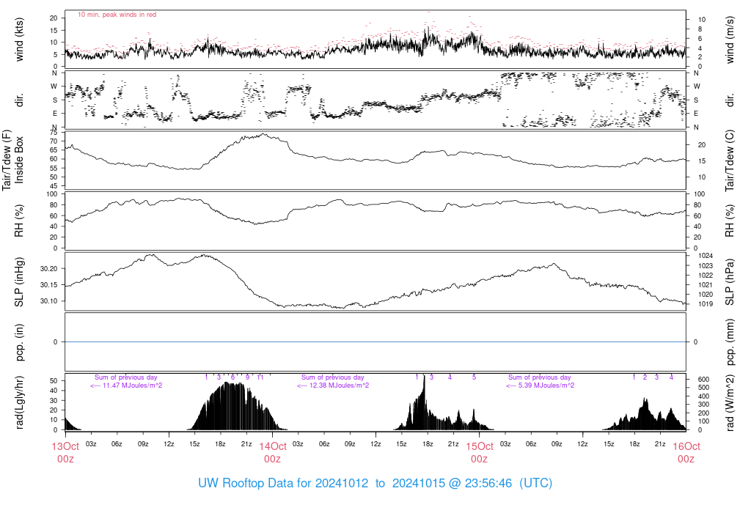The image size is (751, 513).
Task: Click the 'Tair/Tdew (C)' axis label
Action: (730, 160)
